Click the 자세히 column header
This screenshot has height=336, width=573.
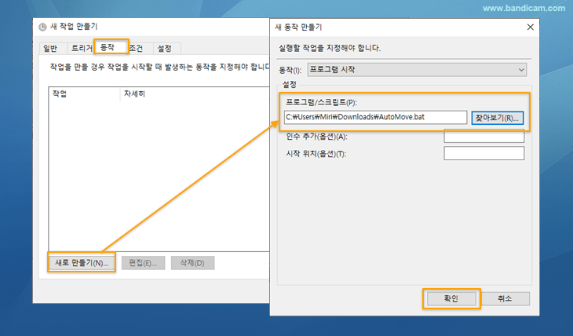click(195, 94)
